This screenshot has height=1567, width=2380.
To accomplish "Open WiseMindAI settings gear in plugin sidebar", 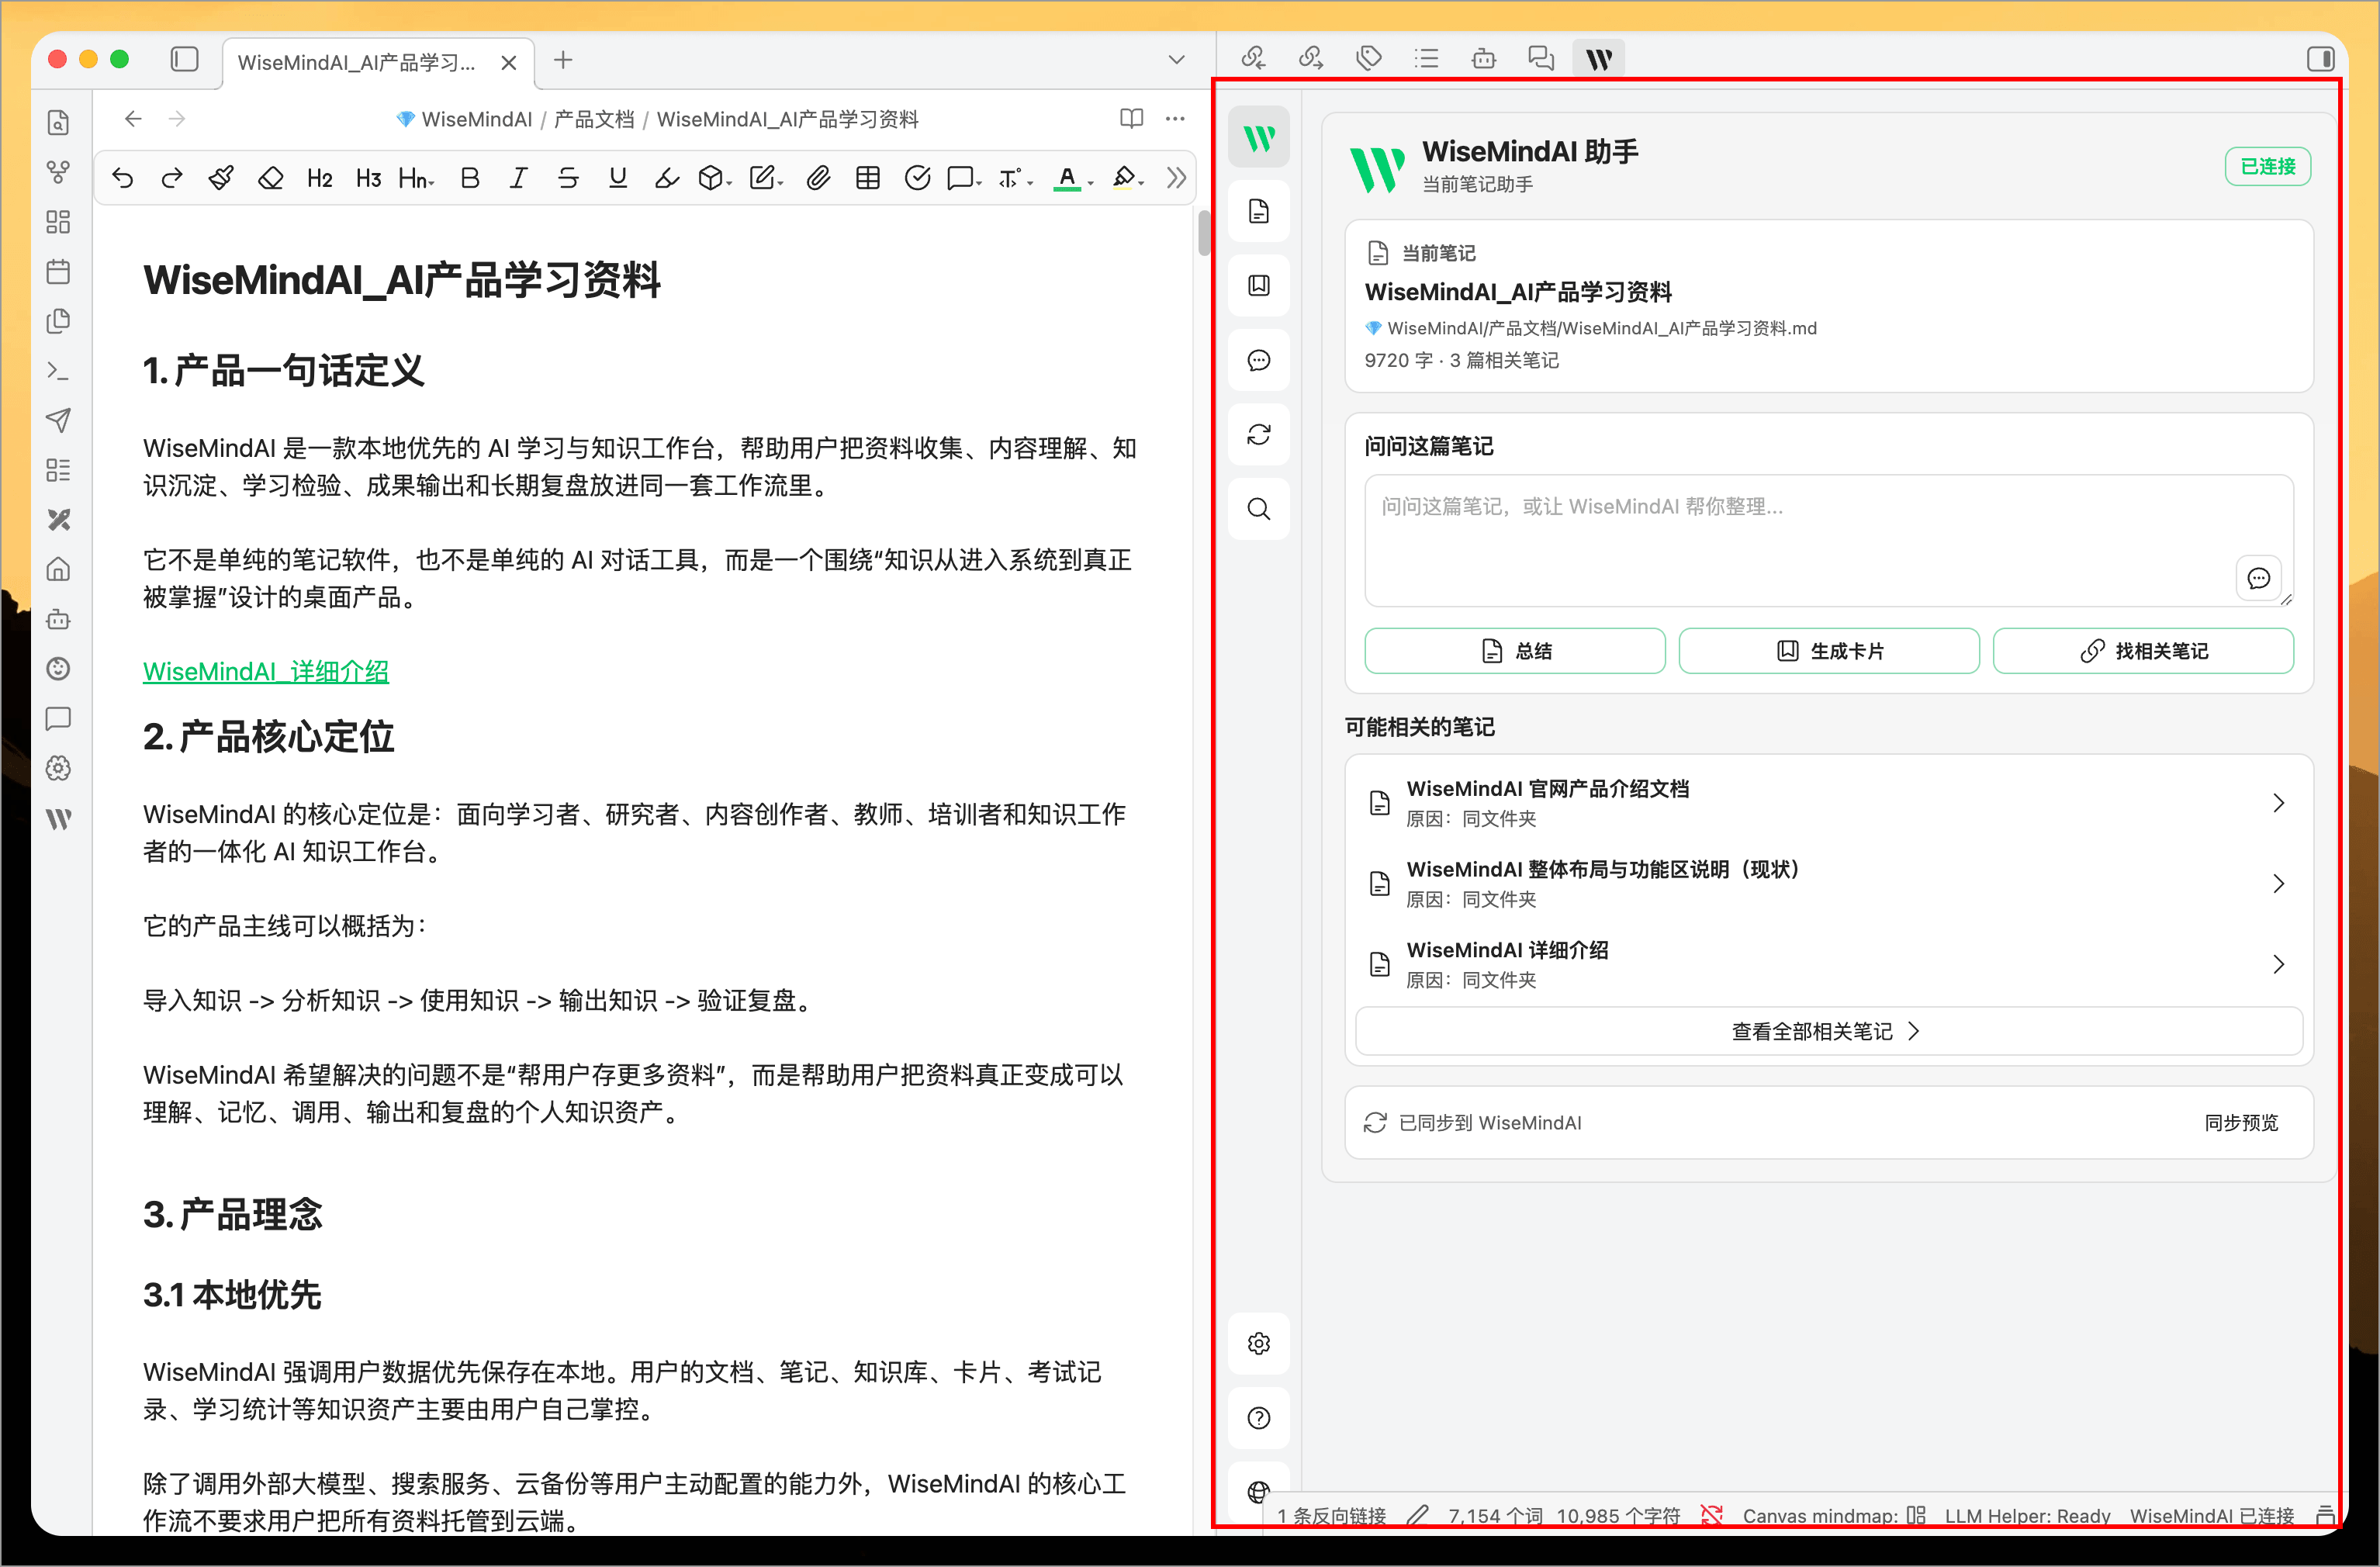I will (1259, 1343).
